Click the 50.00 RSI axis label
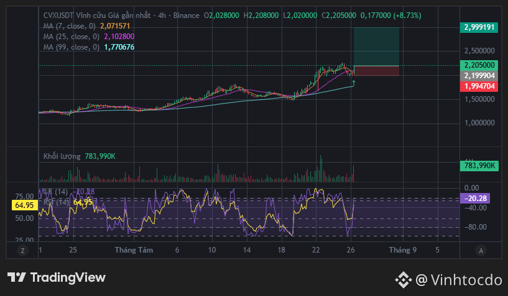Viewport: 508px width, 296px height. (24, 218)
